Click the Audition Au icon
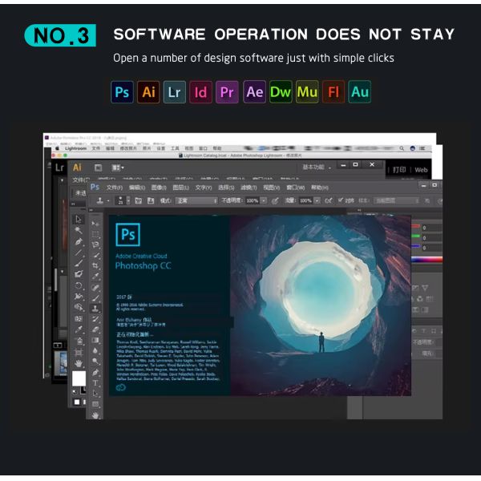This screenshot has height=481, width=481. pos(360,92)
